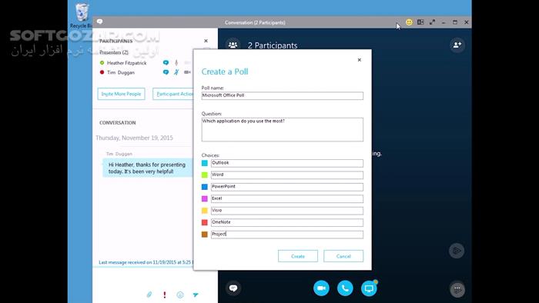Click Tim Duggan's muted microphone icon
This screenshot has width=539, height=303.
(176, 72)
